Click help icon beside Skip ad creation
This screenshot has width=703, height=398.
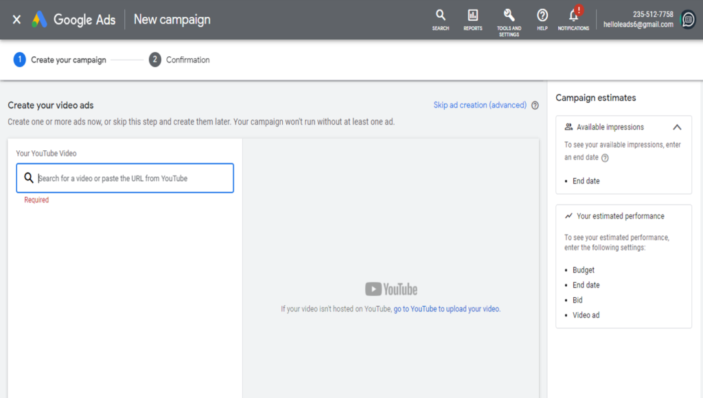(x=535, y=106)
